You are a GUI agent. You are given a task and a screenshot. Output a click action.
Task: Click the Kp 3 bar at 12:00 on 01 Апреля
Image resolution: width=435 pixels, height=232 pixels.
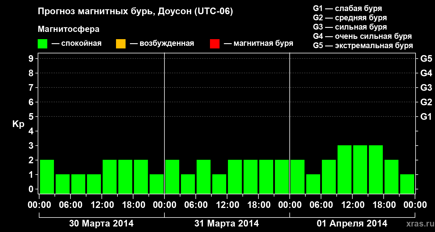click(360, 169)
